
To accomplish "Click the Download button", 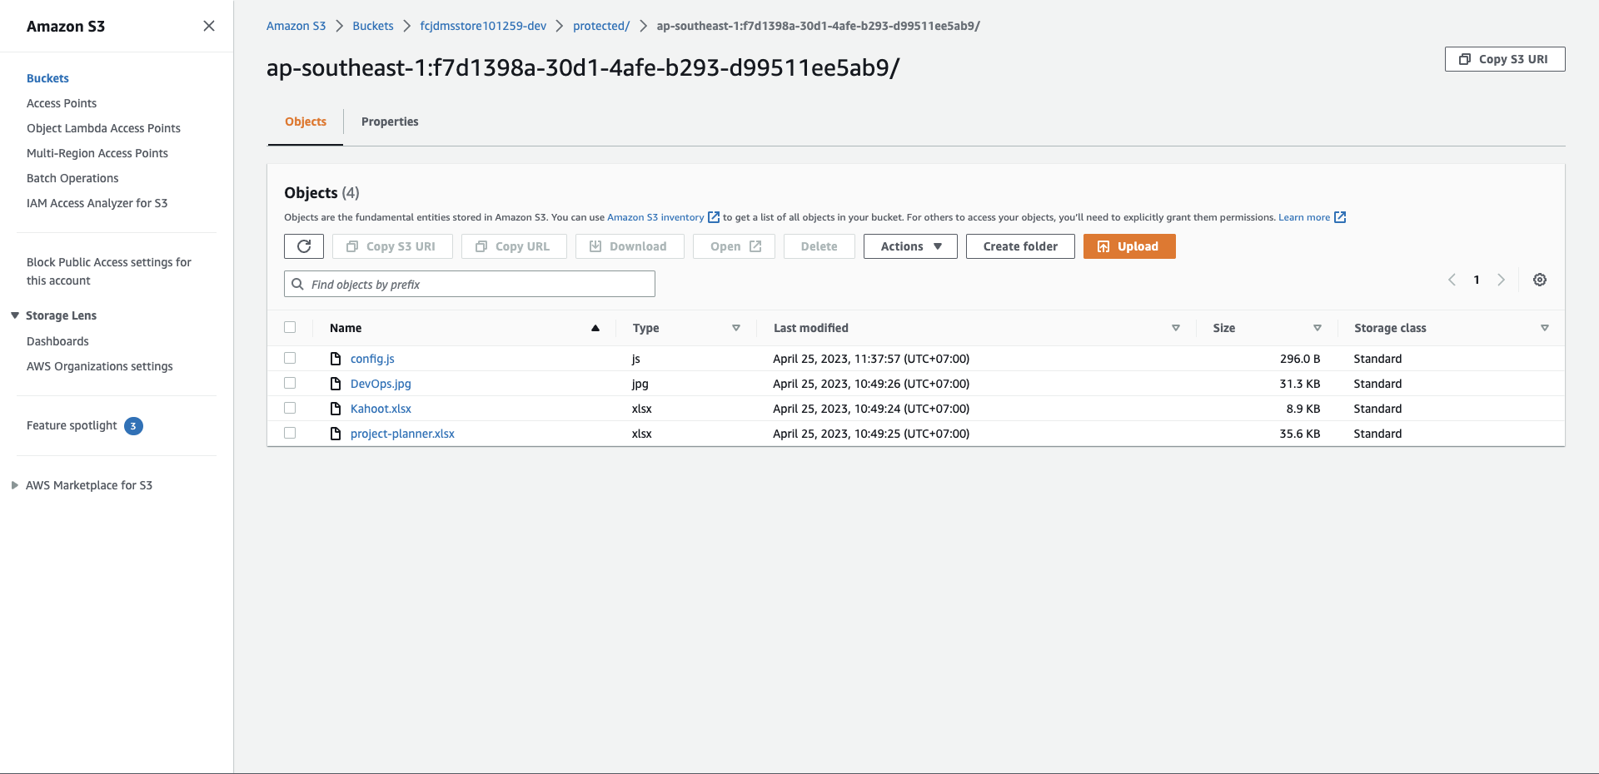I will point(630,246).
